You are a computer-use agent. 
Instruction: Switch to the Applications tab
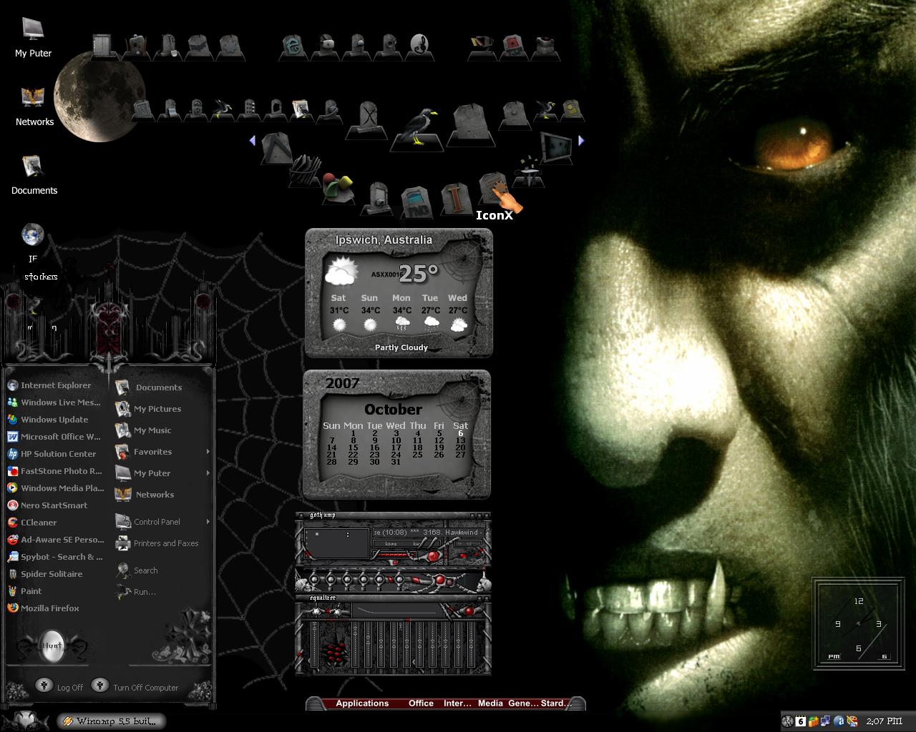362,703
